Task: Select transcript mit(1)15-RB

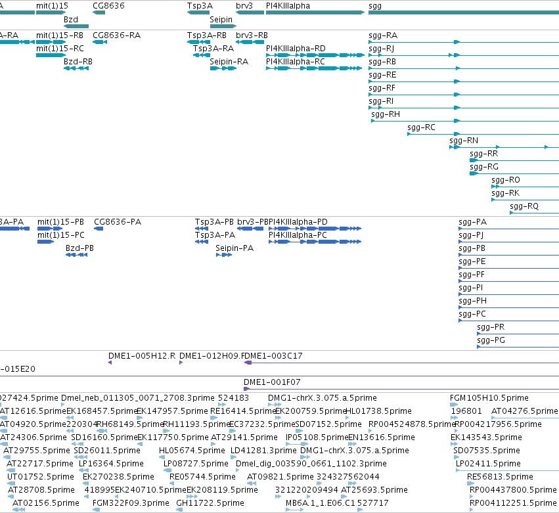Action: coord(51,42)
